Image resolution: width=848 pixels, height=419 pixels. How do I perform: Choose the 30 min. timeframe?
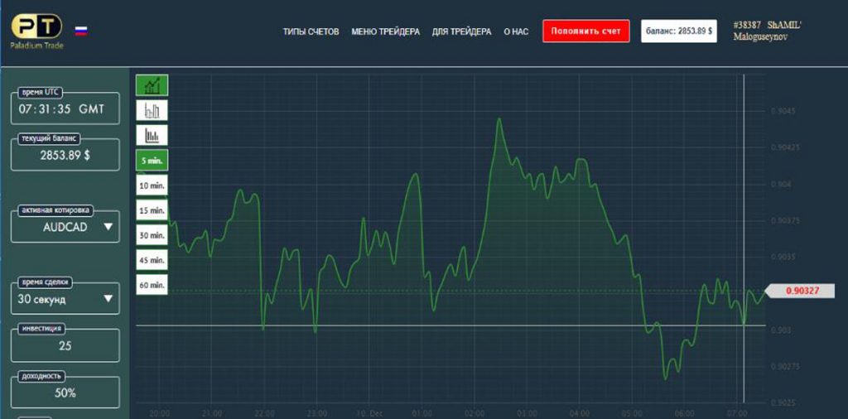pyautogui.click(x=152, y=235)
